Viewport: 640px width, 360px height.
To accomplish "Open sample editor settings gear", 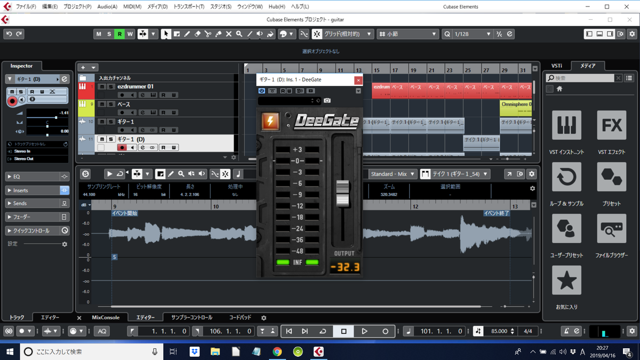I will coord(531,174).
